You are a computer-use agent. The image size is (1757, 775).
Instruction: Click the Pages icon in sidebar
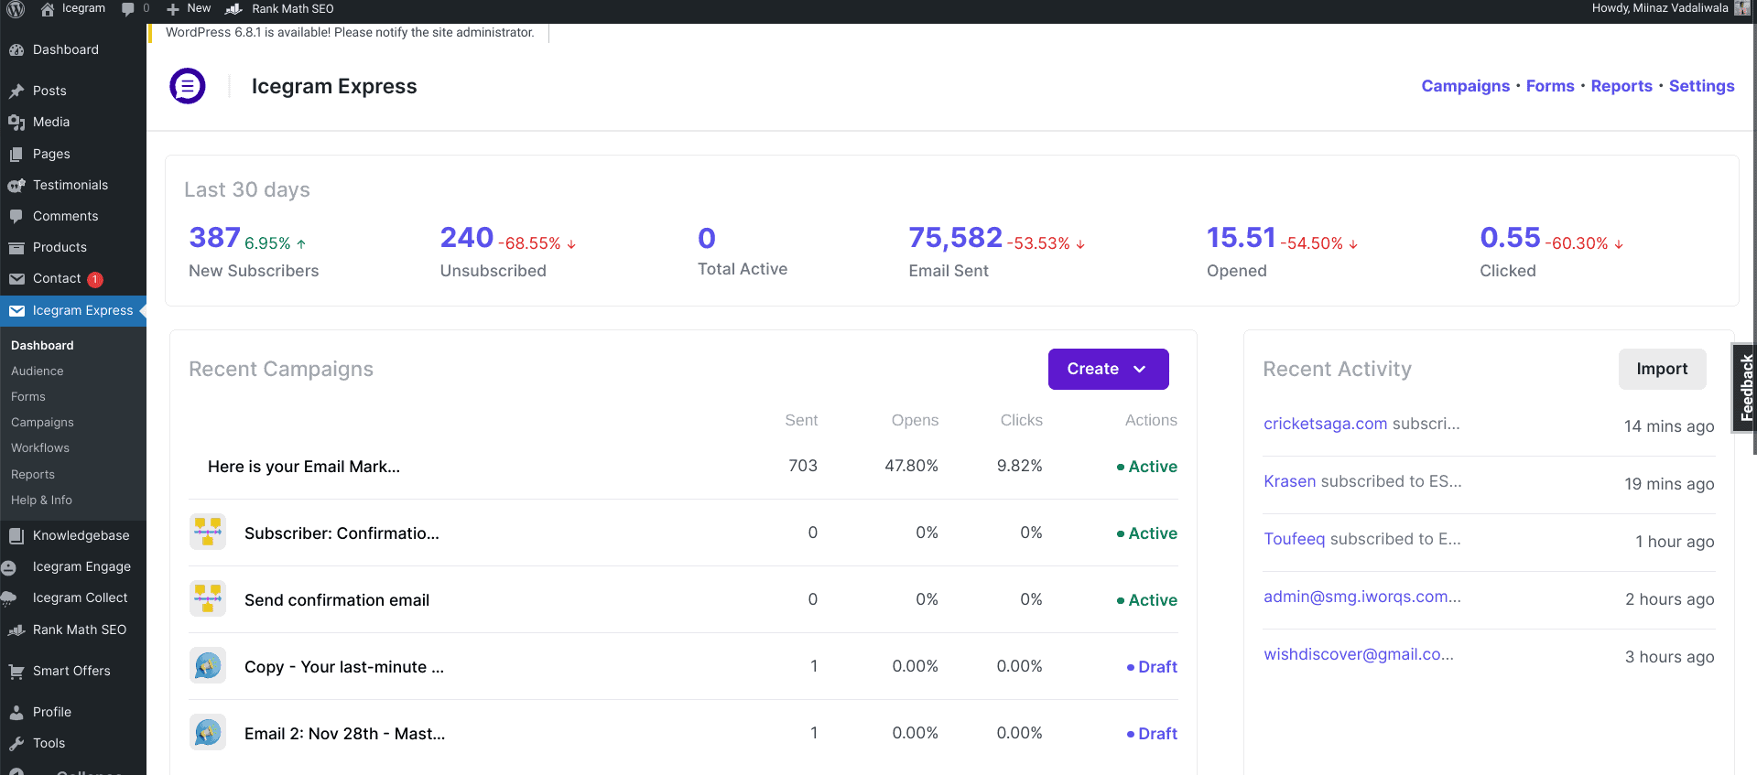point(16,155)
